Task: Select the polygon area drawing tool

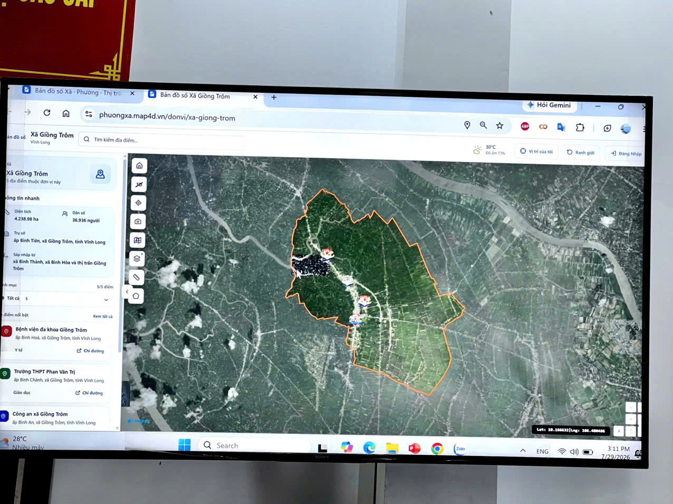Action: tap(136, 296)
